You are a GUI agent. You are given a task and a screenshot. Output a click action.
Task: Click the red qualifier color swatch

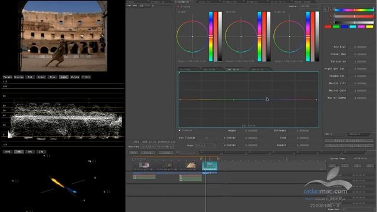328,26
